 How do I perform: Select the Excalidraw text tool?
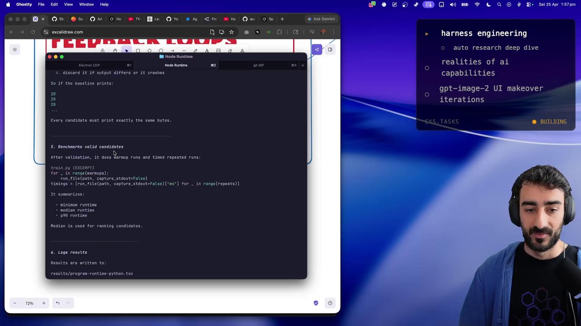tap(207, 51)
